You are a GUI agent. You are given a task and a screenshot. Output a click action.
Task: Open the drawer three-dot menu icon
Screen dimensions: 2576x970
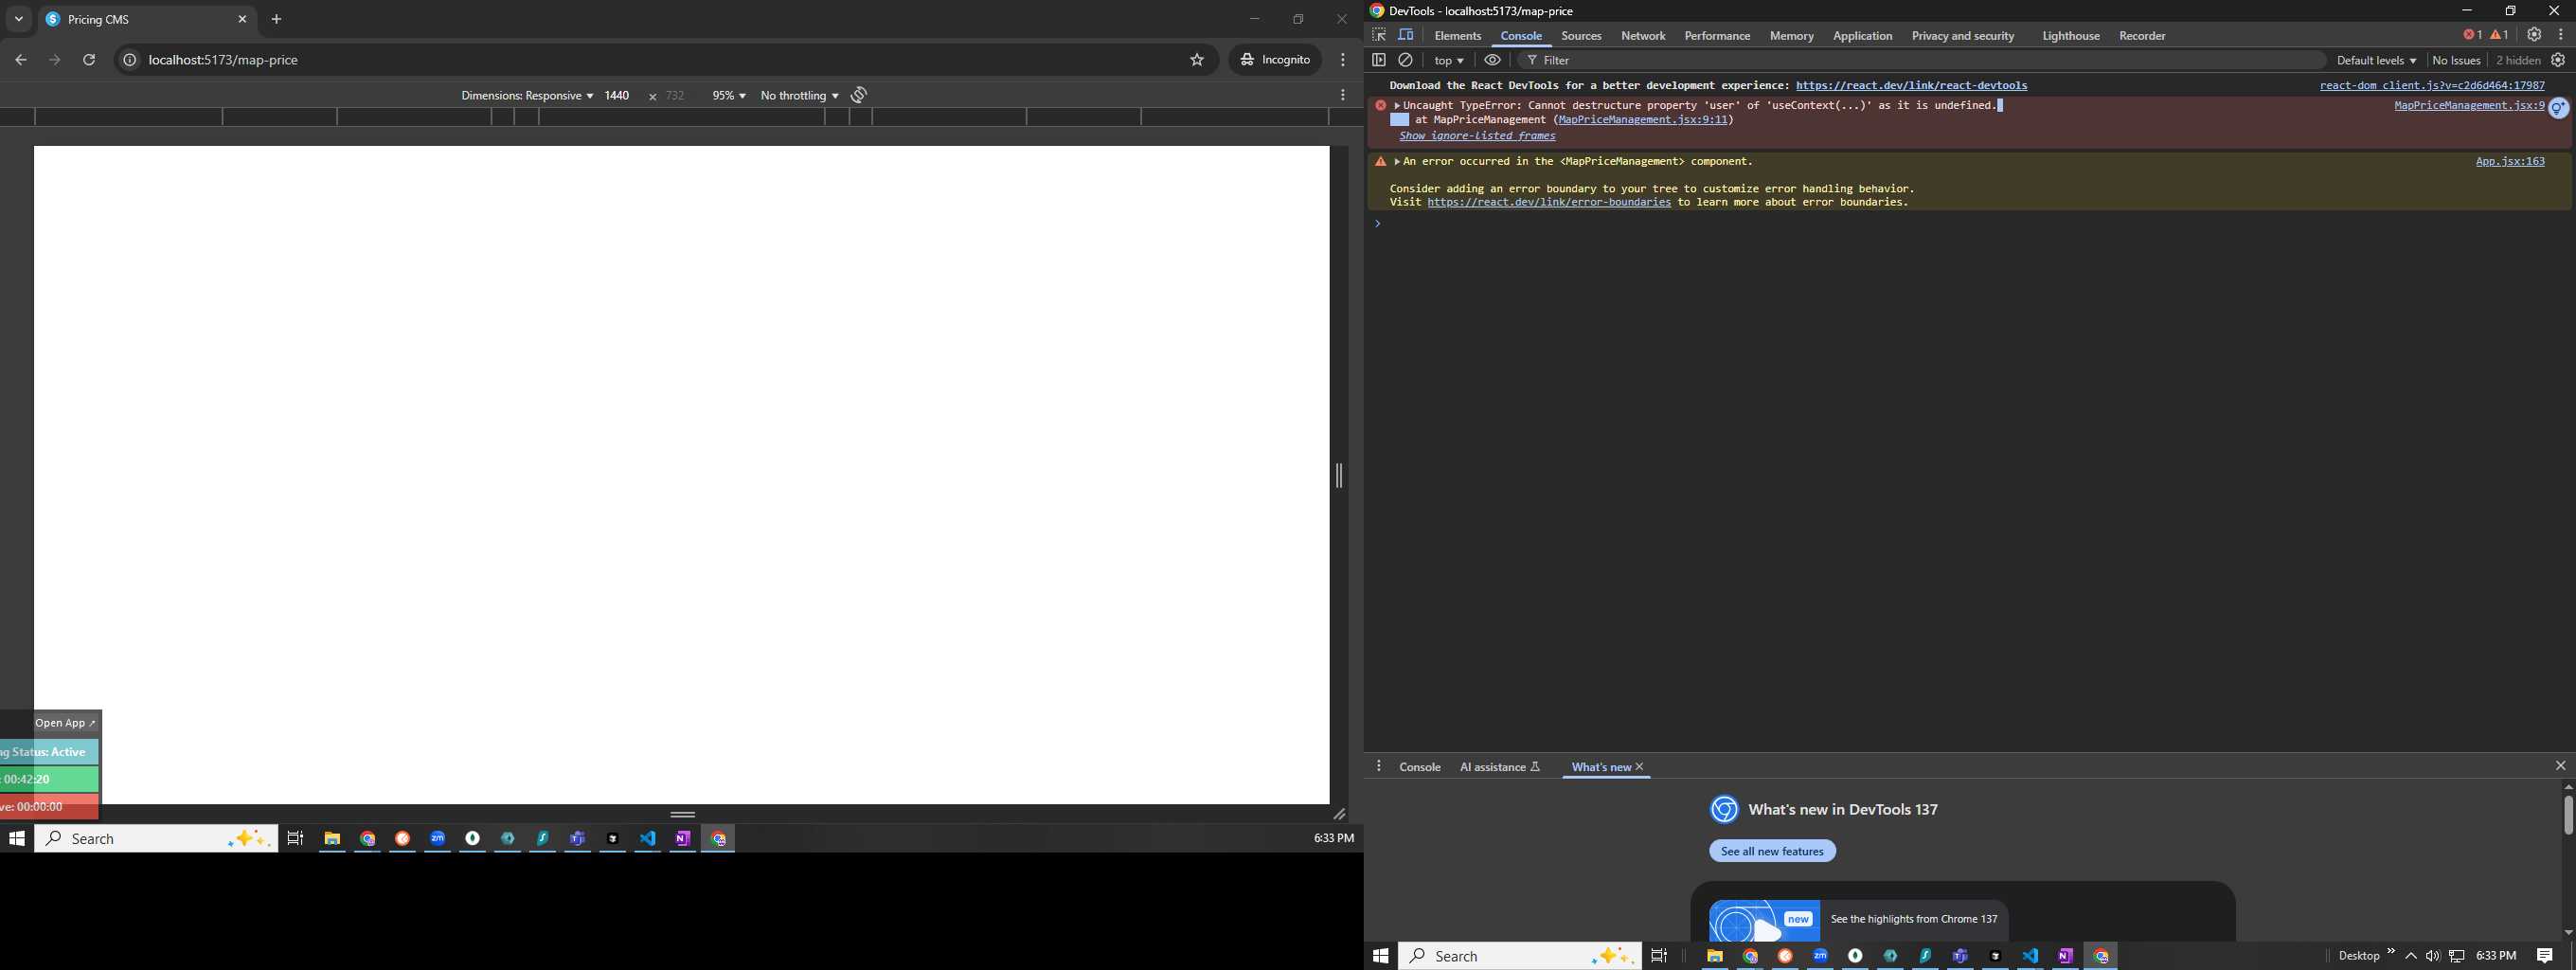(x=1379, y=766)
